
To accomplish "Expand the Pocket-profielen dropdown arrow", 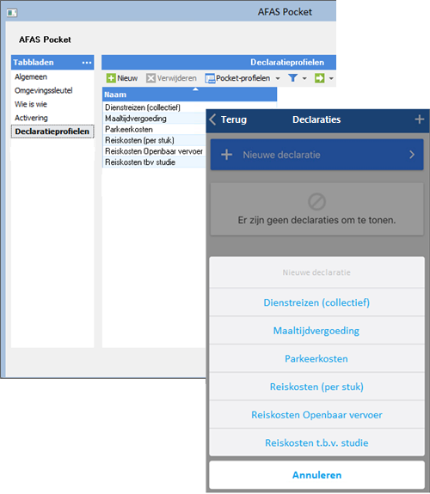I will click(x=278, y=78).
